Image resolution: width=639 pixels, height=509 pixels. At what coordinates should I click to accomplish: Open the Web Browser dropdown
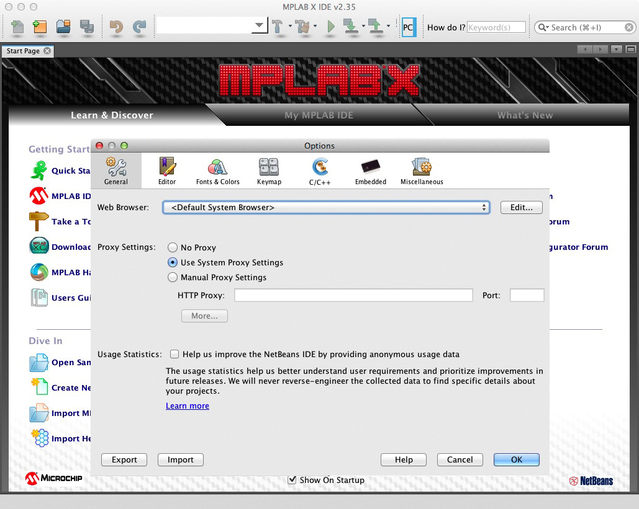326,208
